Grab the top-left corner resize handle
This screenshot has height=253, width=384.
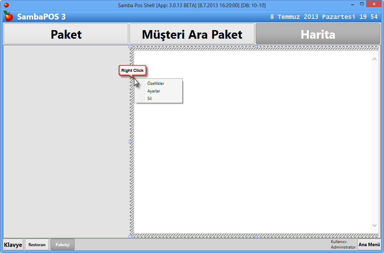[x=130, y=47]
